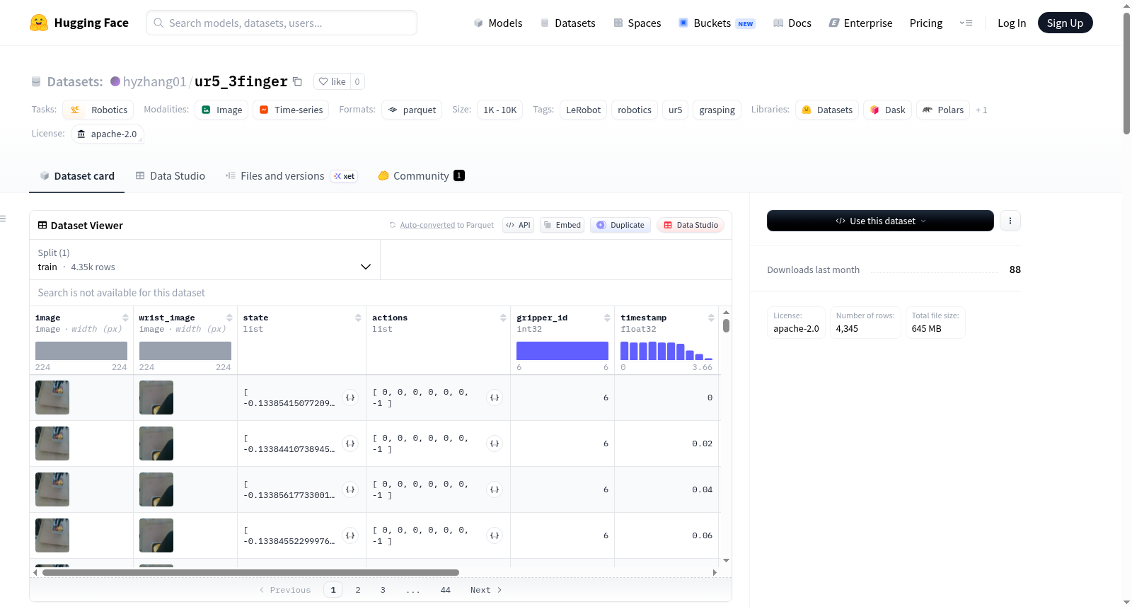The width and height of the screenshot is (1132, 609).
Task: Click the Embed button
Action: point(562,225)
